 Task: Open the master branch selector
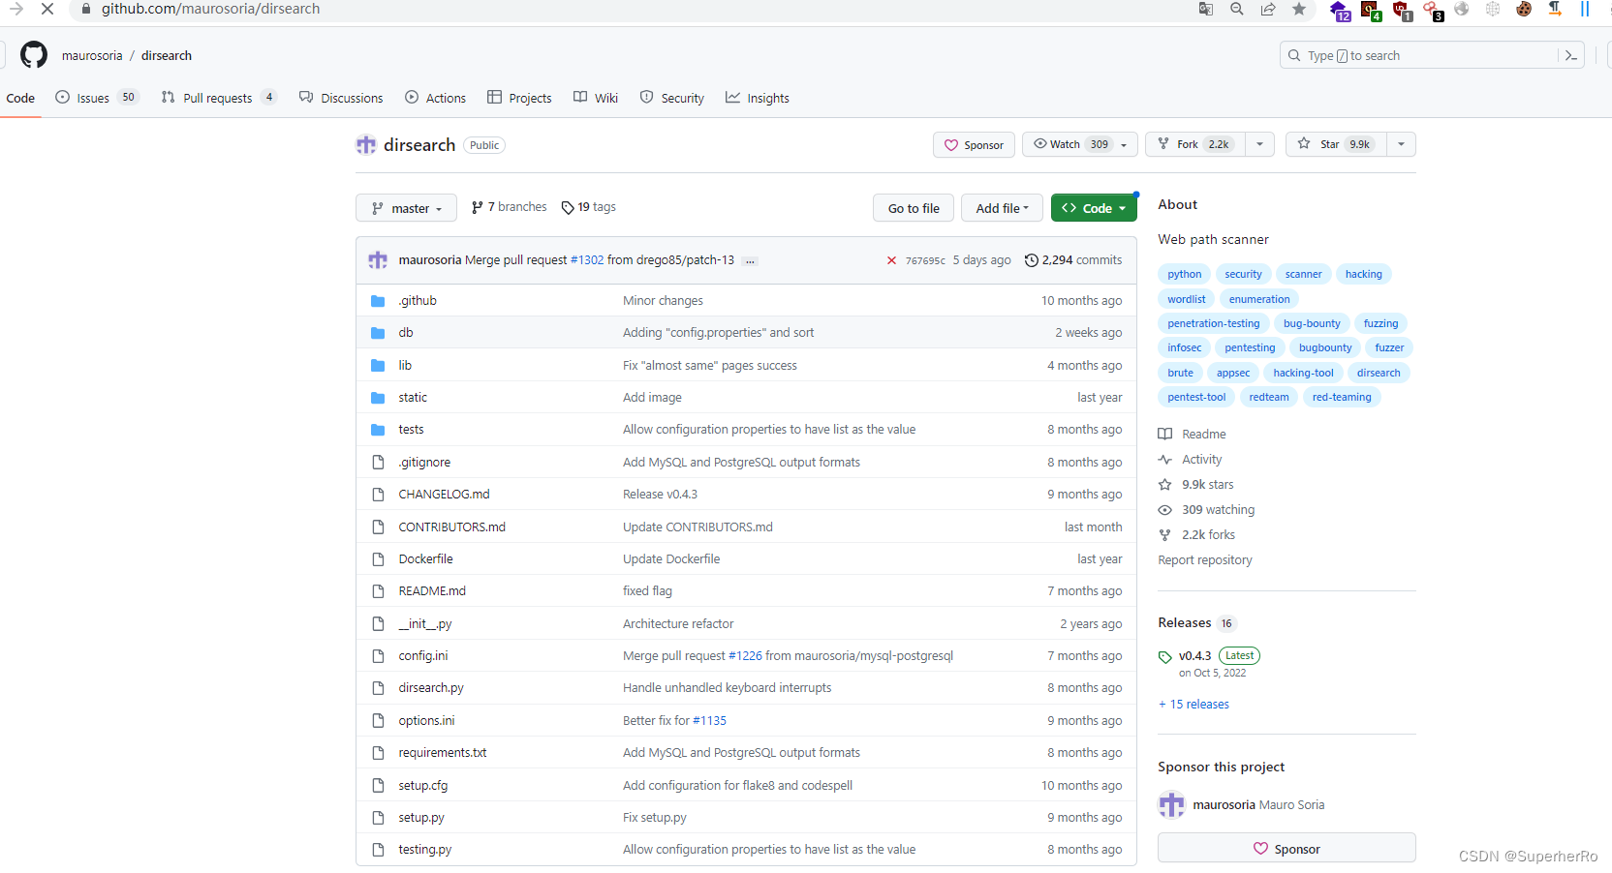click(406, 208)
